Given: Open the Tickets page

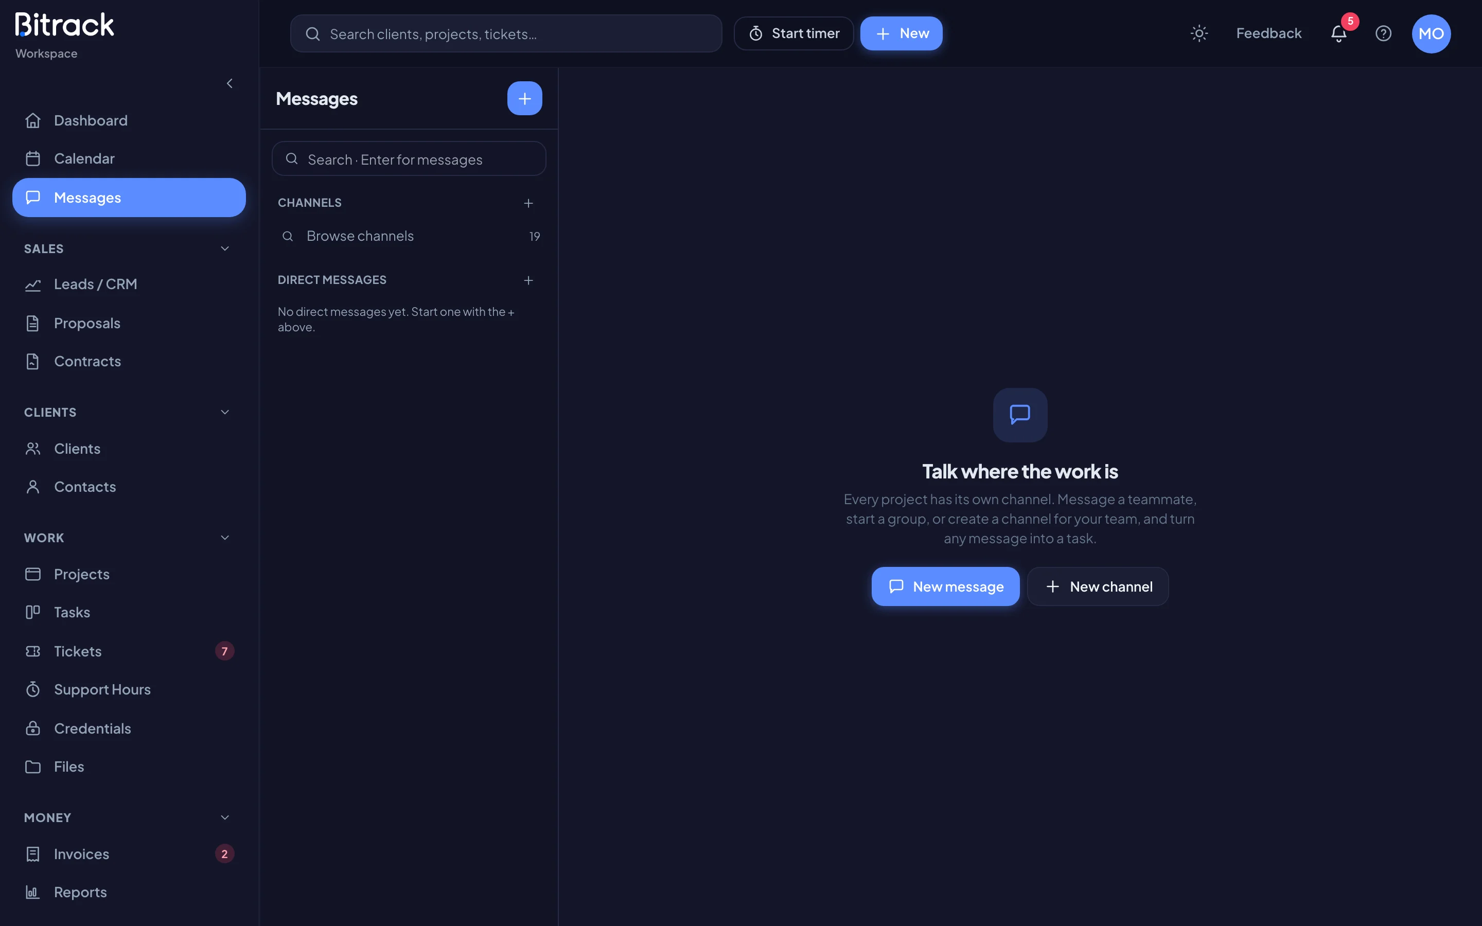Looking at the screenshot, I should point(129,651).
